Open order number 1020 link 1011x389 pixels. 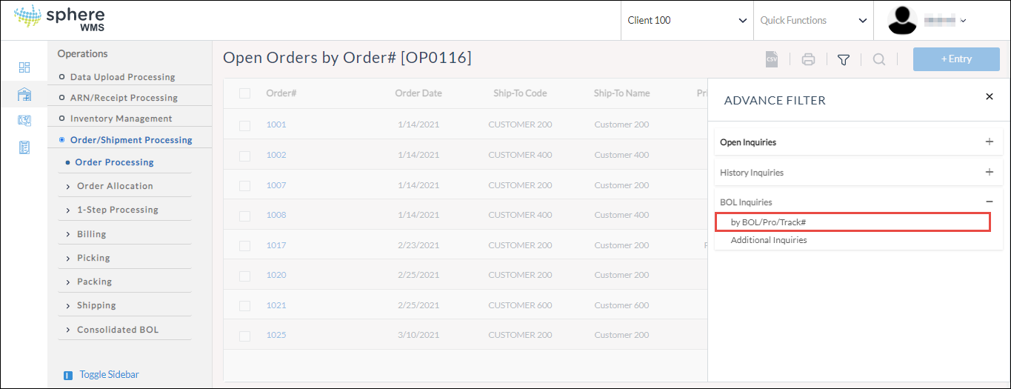point(276,275)
